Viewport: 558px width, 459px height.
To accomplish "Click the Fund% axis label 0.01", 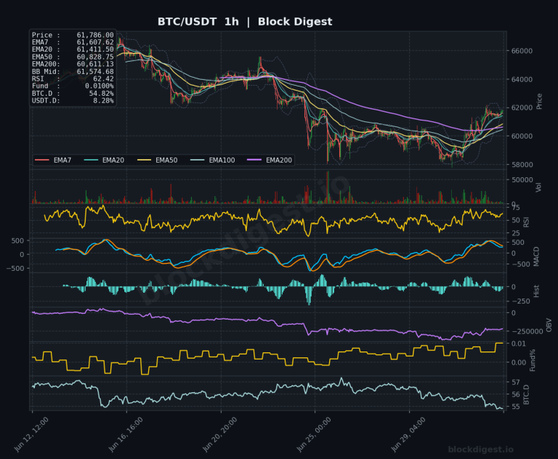I will coord(519,344).
